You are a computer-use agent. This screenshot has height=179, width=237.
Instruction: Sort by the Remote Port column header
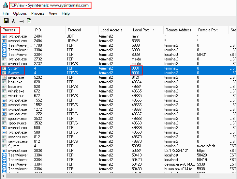point(212,30)
